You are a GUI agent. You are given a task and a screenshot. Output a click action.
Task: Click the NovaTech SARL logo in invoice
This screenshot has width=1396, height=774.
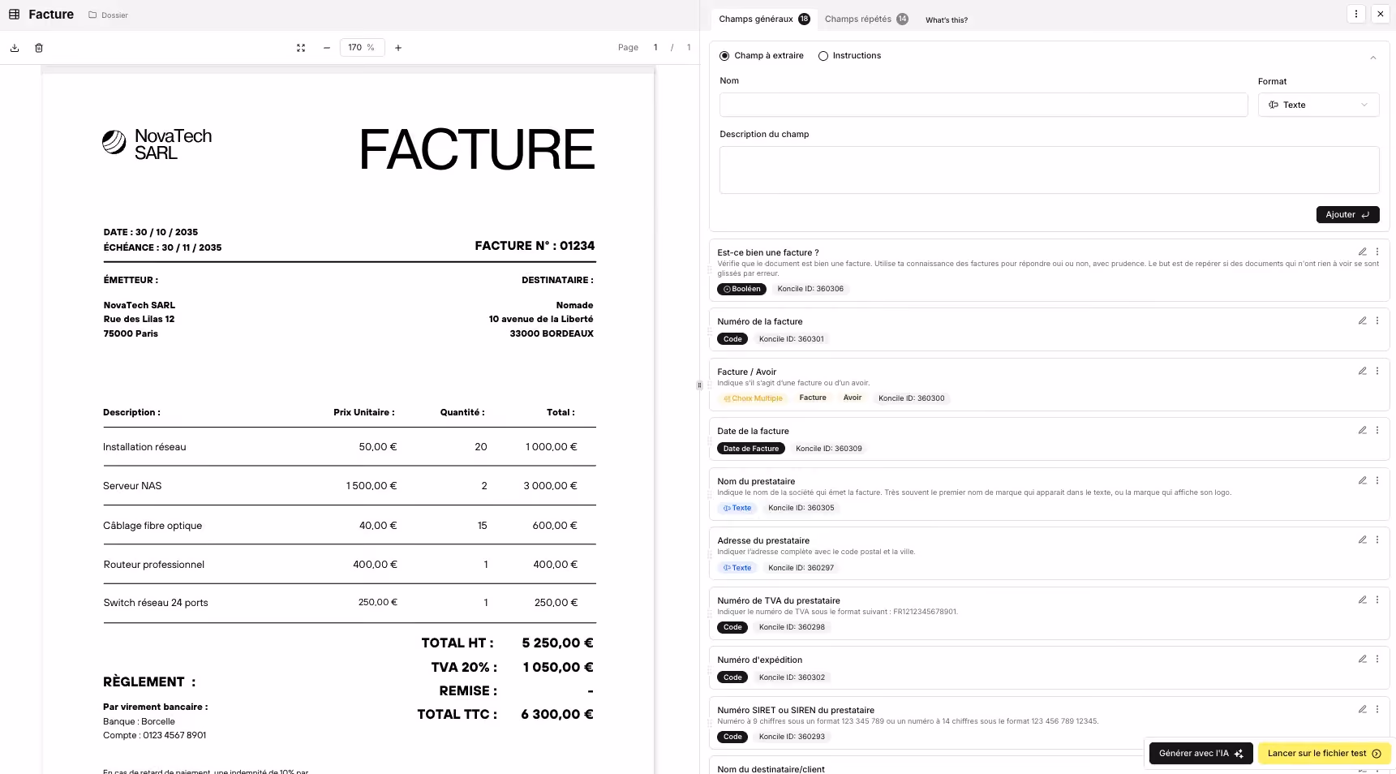157,144
